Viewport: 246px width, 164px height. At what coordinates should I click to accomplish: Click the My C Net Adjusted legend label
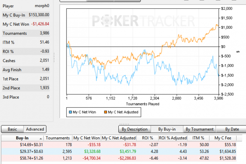tap(123, 112)
